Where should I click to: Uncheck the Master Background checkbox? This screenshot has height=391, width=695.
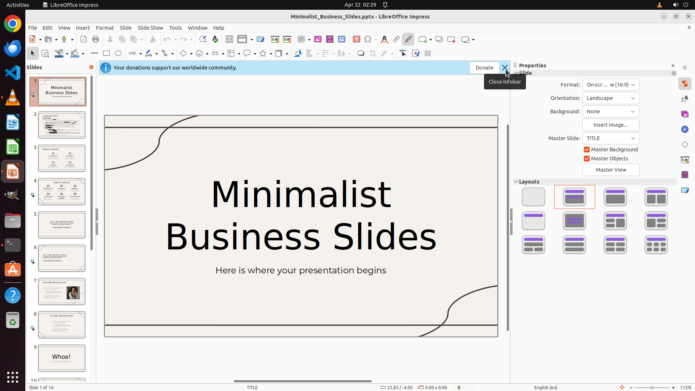(587, 150)
